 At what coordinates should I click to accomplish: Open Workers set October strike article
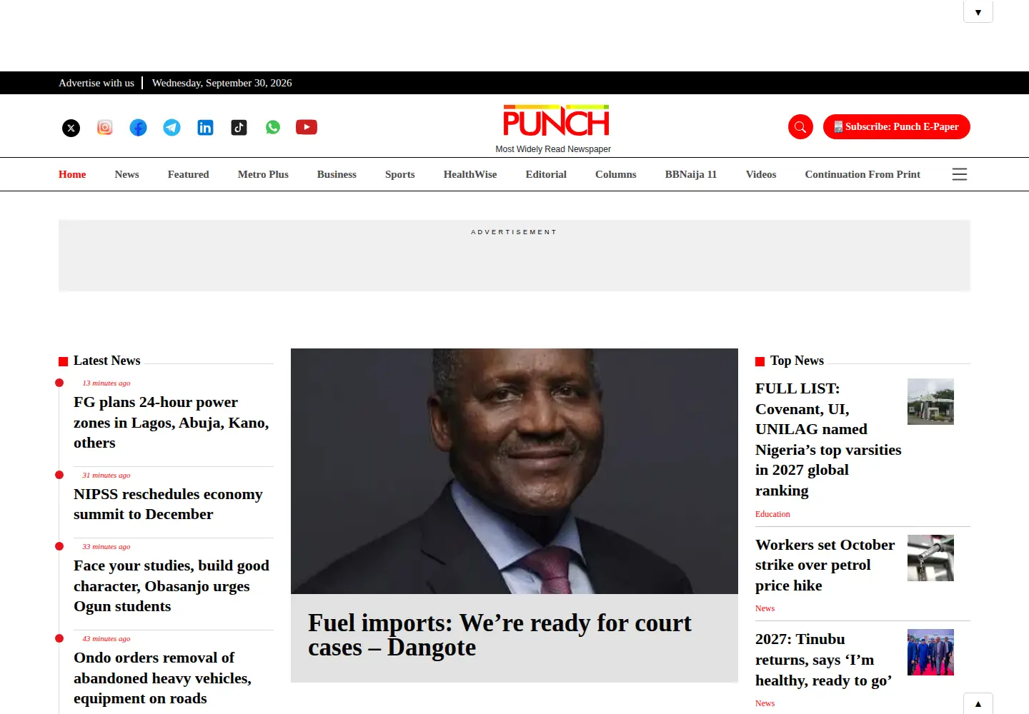(x=825, y=565)
